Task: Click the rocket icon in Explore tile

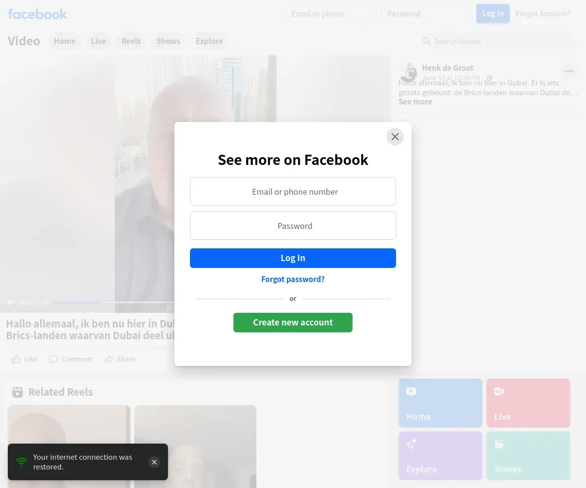Action: coord(411,444)
